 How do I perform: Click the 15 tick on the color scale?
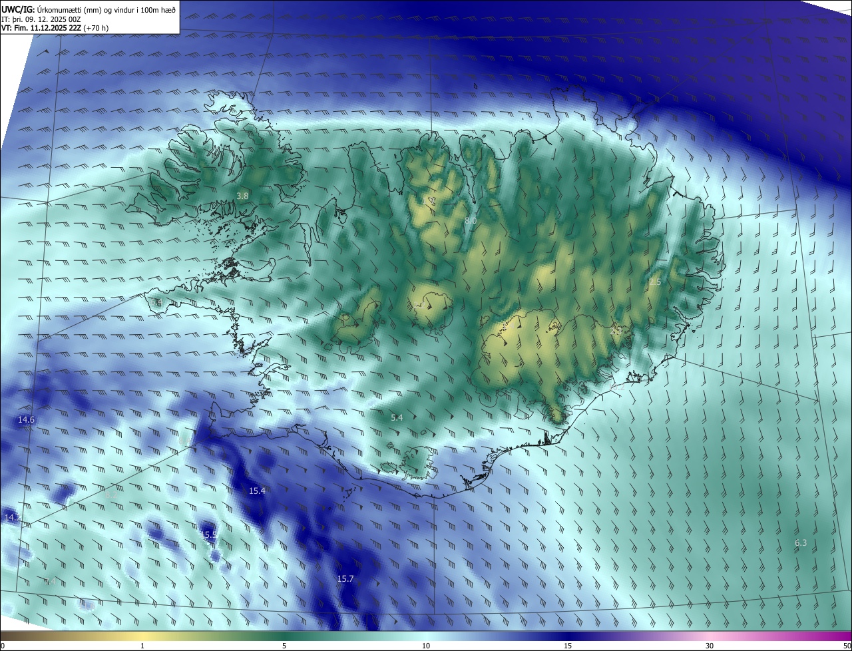click(568, 646)
